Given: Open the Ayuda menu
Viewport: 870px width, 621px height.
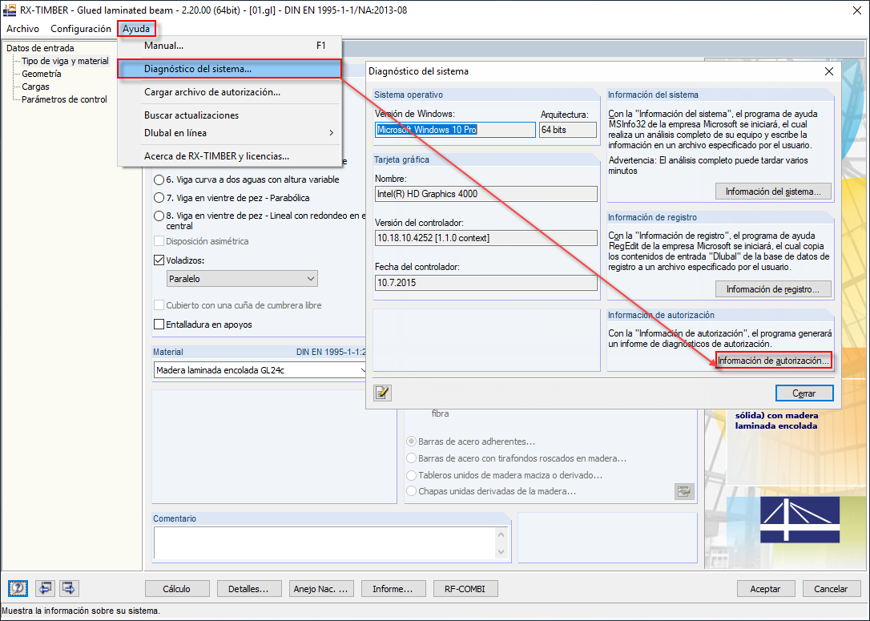Looking at the screenshot, I should tap(136, 28).
